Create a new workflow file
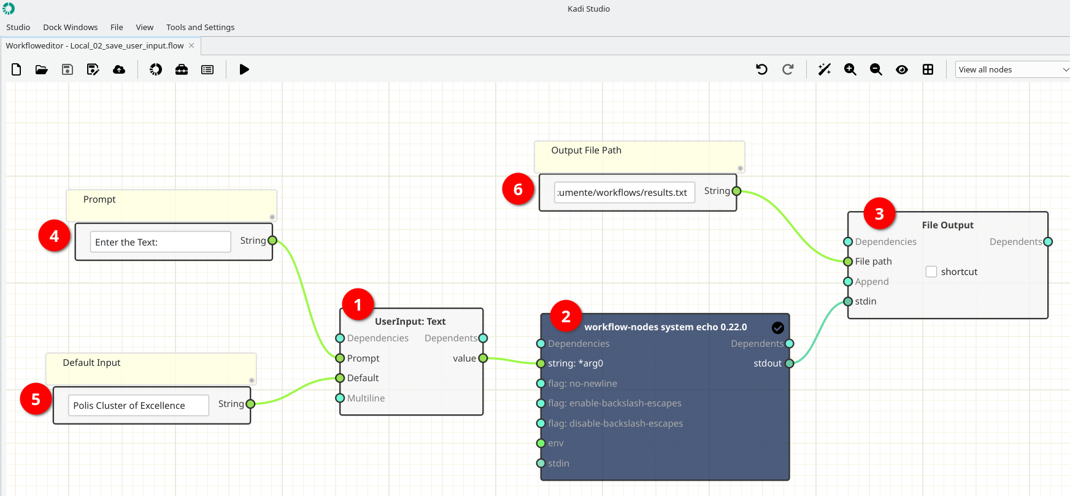Viewport: 1070px width, 496px height. coord(17,69)
